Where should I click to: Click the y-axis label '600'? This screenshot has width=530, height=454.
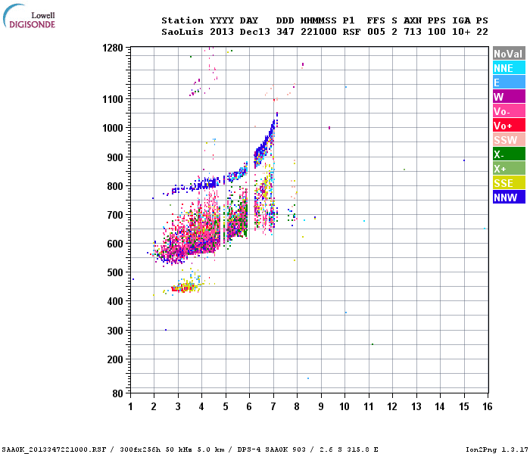click(x=115, y=244)
